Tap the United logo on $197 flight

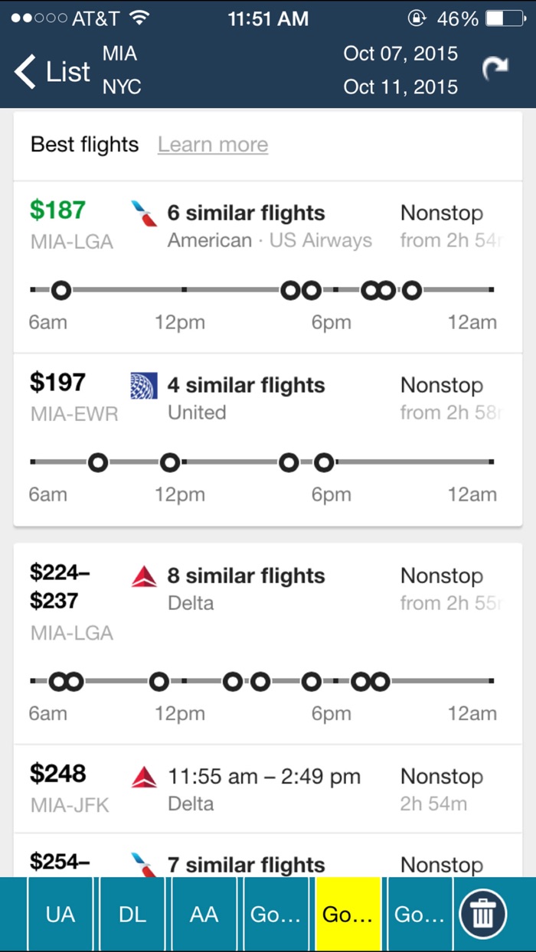pyautogui.click(x=144, y=386)
